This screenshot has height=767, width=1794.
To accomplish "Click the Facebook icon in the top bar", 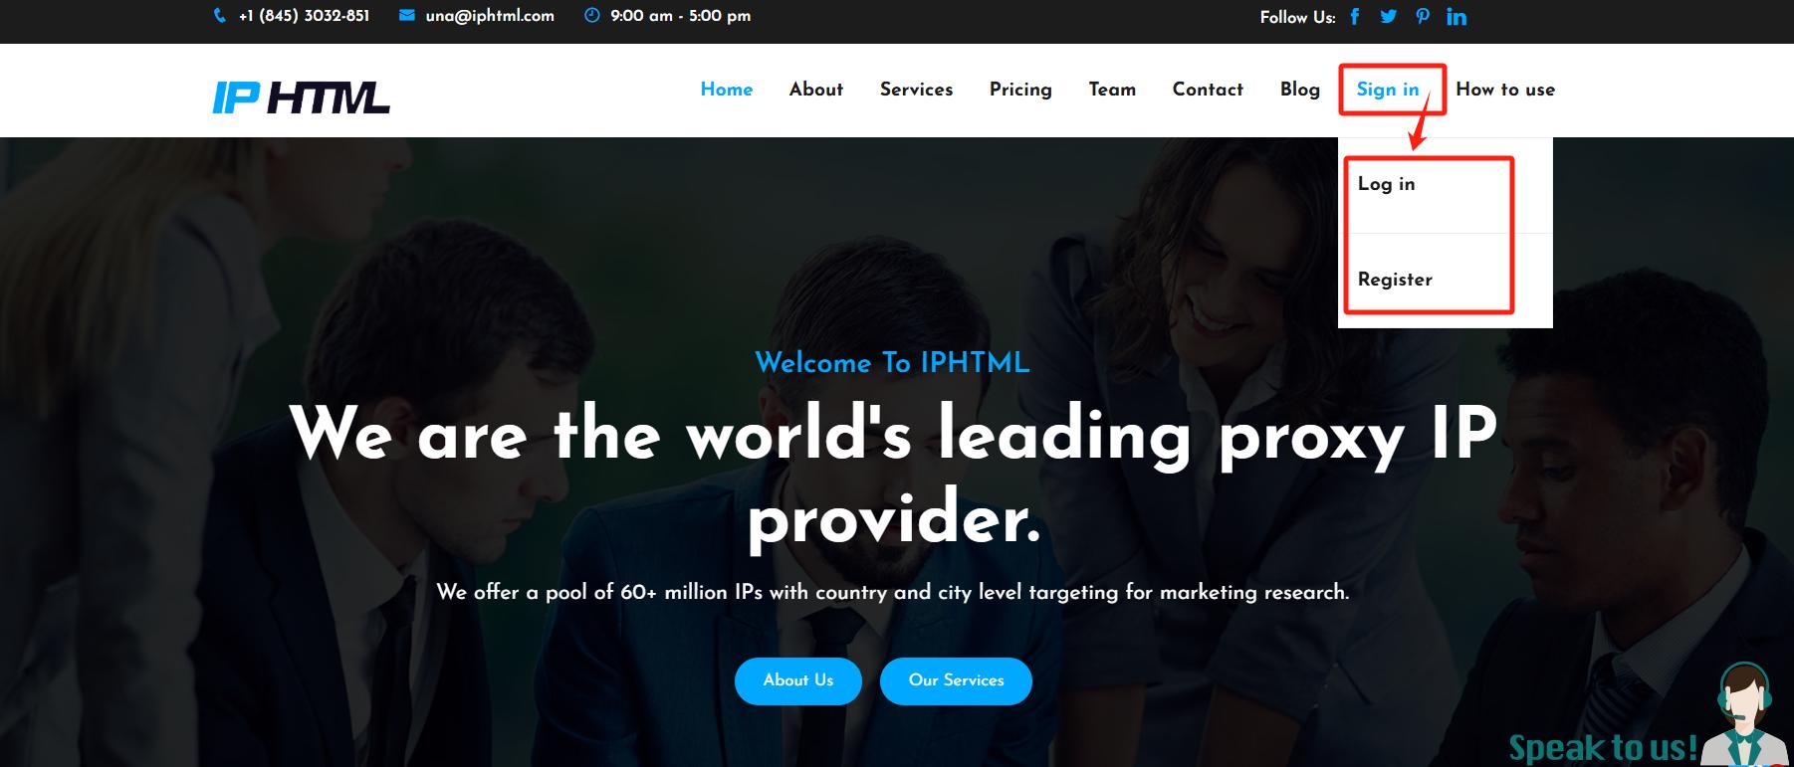I will click(1354, 16).
